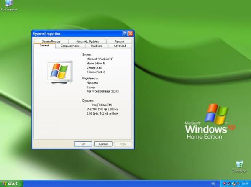Click the second system tray icon

229,184
